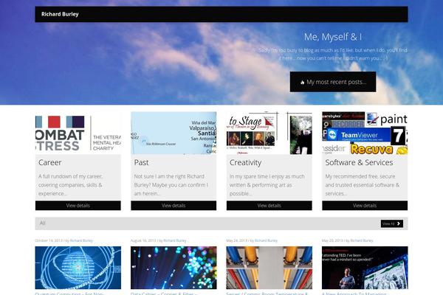The image size is (443, 295).
Task: Click the View All button with the arrow
Action: pyautogui.click(x=392, y=223)
